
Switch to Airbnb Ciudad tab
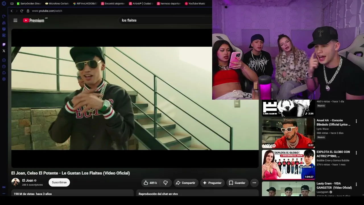pos(140,4)
